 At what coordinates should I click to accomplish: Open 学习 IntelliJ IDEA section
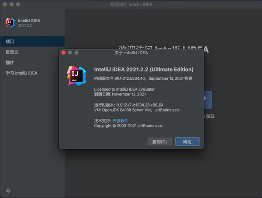pyautogui.click(x=32, y=73)
